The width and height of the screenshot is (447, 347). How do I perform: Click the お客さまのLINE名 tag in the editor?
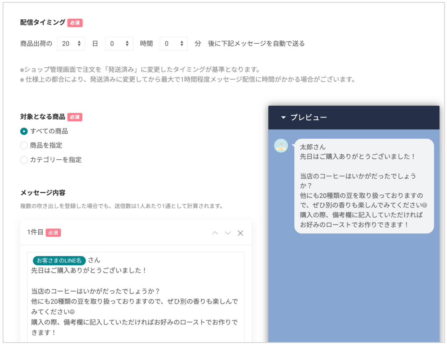tap(59, 260)
